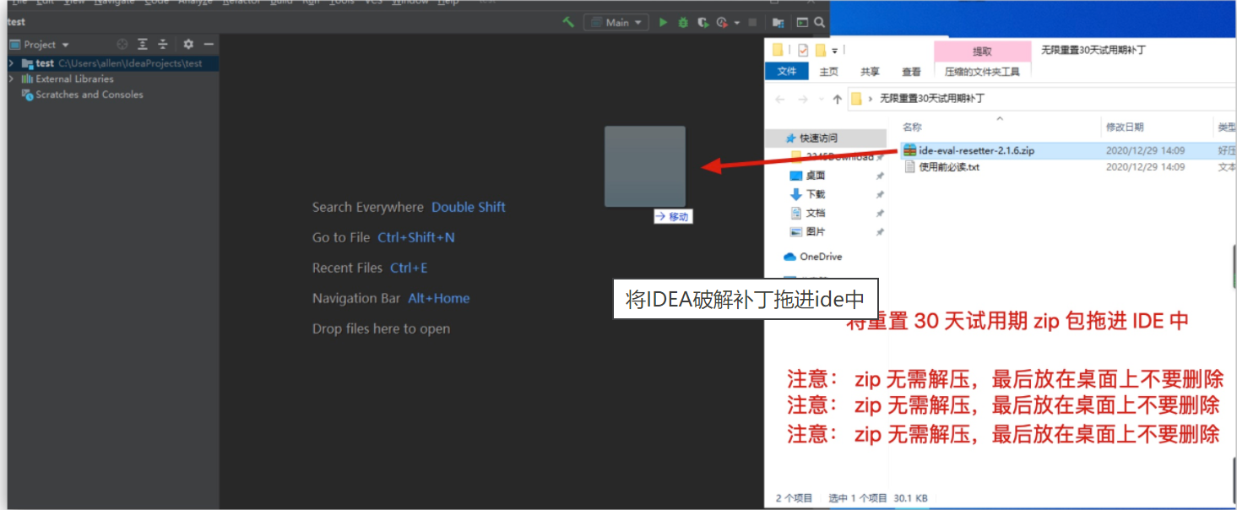
Task: Click Search Everywhere Double Shift hint
Action: point(409,207)
